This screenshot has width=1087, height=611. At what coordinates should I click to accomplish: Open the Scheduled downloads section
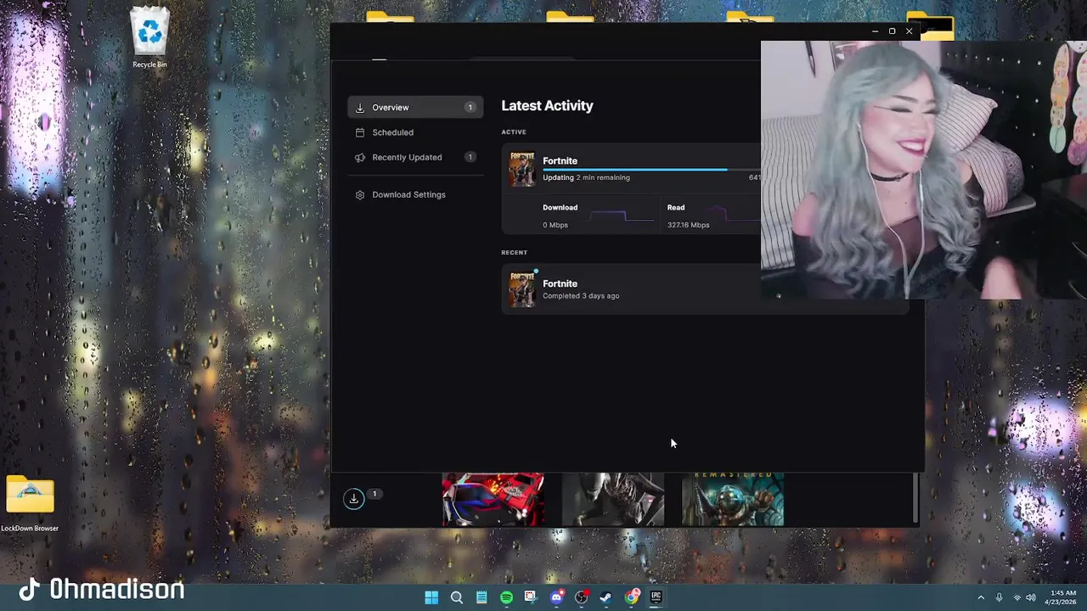415,132
